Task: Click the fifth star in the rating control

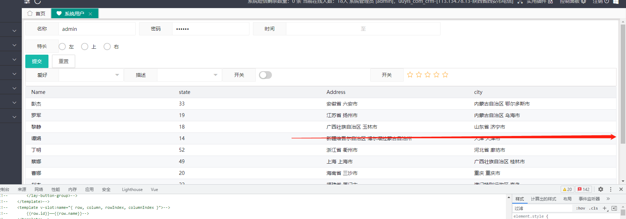Action: [x=445, y=75]
